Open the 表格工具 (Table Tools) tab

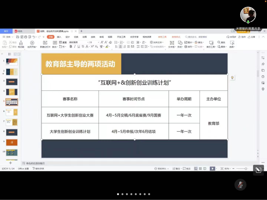(162, 37)
